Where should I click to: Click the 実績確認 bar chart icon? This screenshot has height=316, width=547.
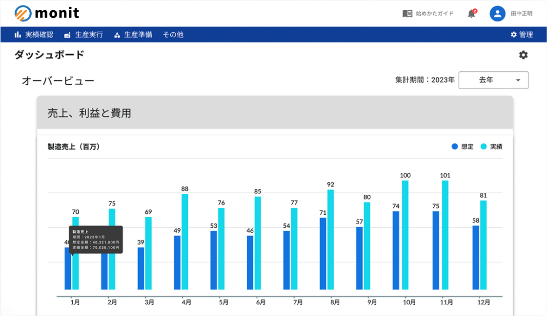(x=18, y=35)
